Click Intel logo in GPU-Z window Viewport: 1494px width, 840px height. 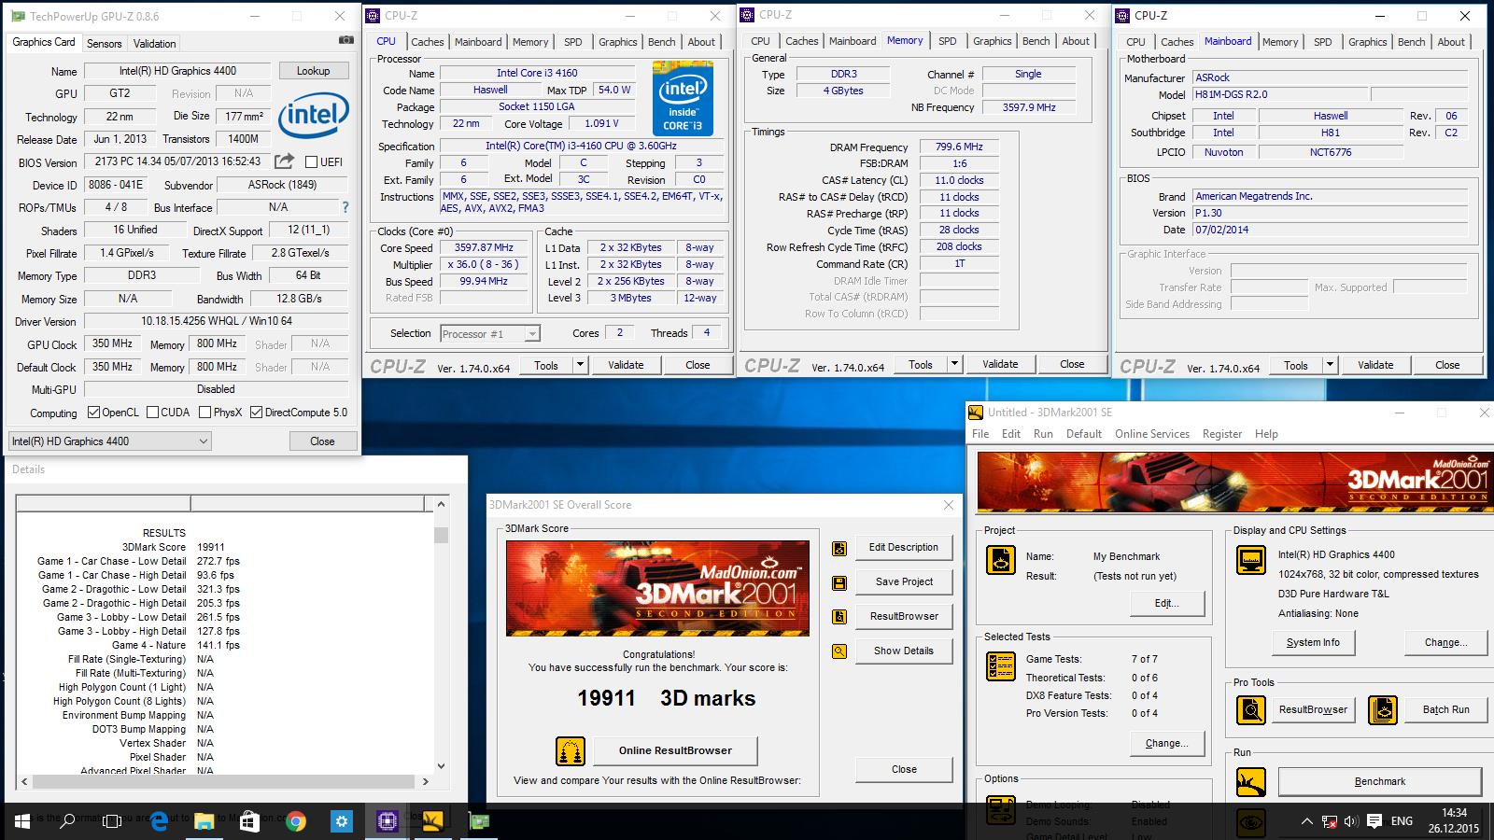(314, 114)
